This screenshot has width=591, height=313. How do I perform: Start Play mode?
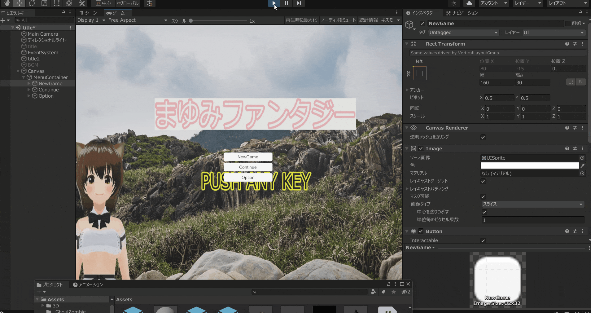pos(274,3)
